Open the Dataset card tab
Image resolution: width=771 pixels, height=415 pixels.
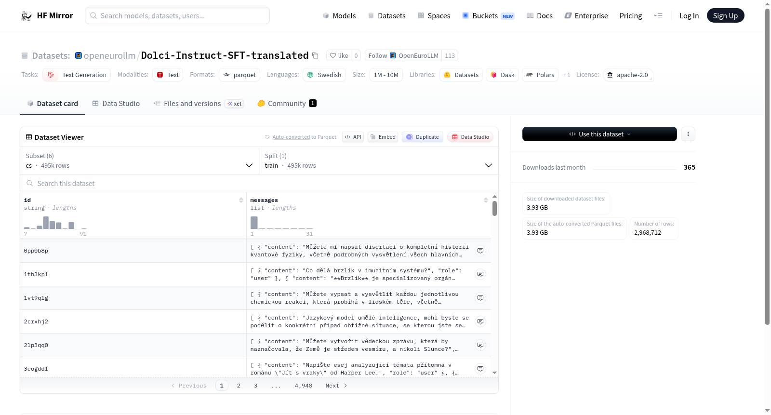click(53, 104)
